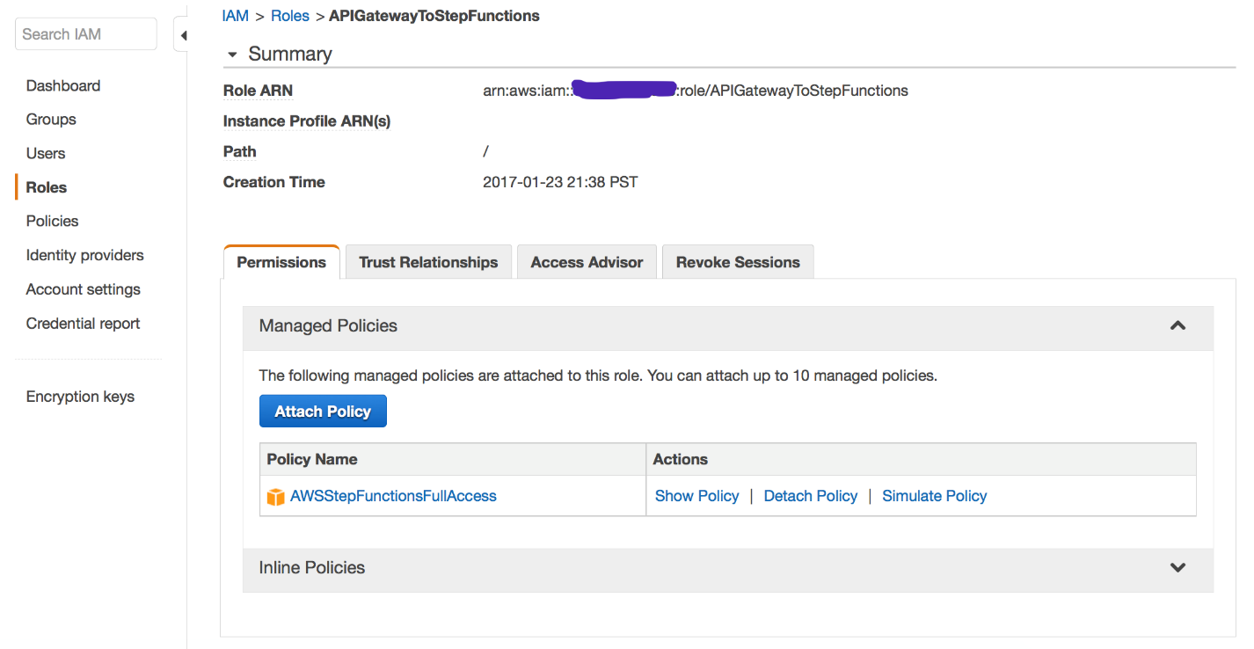Open Credential report in the sidebar
Screen dimensions: 1254x649
[x=84, y=324]
